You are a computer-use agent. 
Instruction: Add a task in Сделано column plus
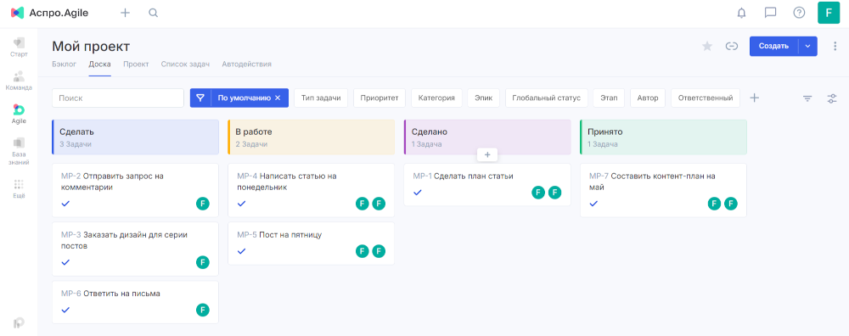pos(487,154)
